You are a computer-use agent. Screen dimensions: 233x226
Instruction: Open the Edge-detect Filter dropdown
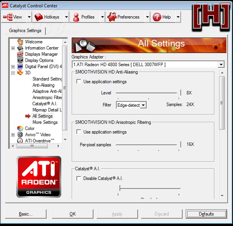pyautogui.click(x=143, y=105)
